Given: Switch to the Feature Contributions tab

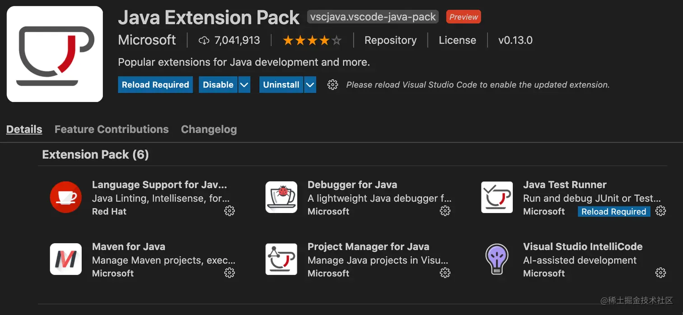Looking at the screenshot, I should (111, 129).
